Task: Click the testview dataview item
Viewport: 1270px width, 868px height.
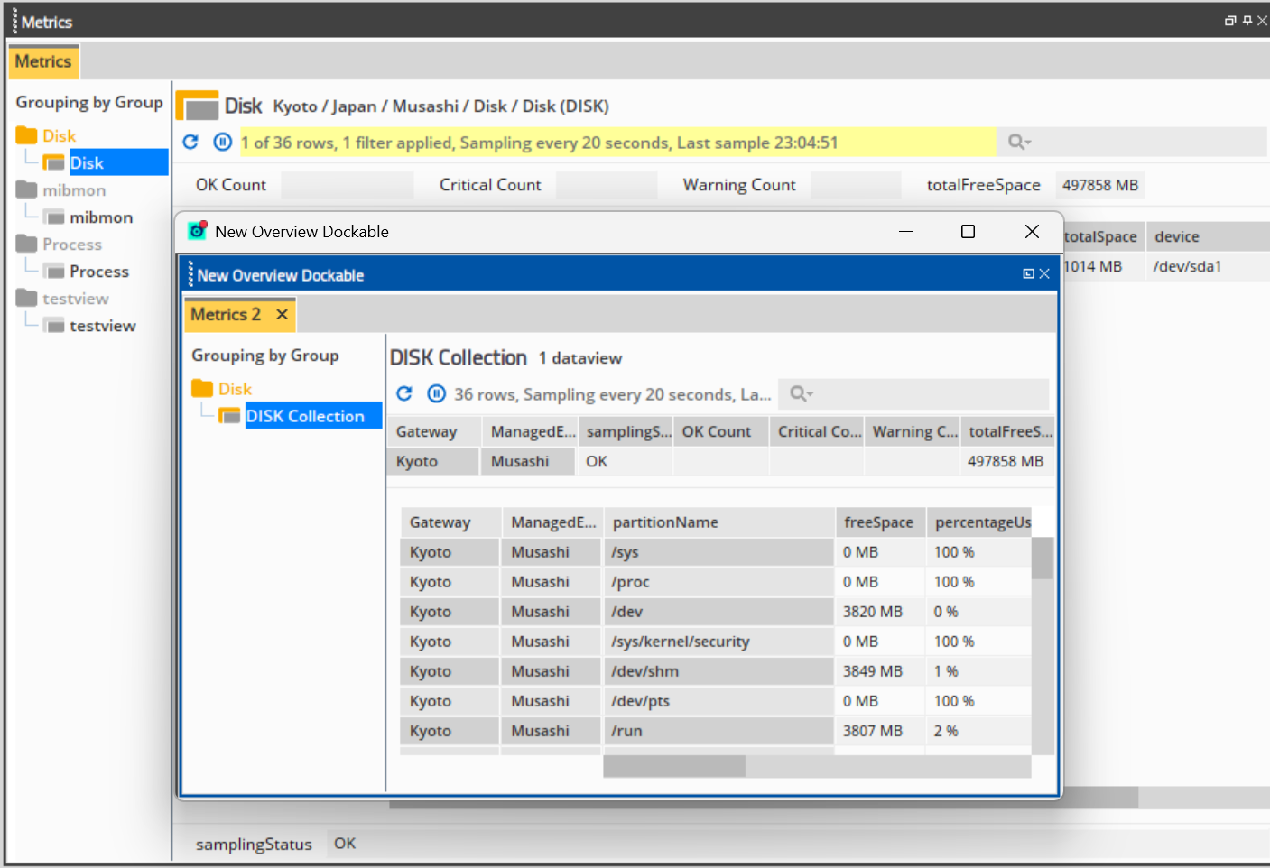Action: pos(102,326)
